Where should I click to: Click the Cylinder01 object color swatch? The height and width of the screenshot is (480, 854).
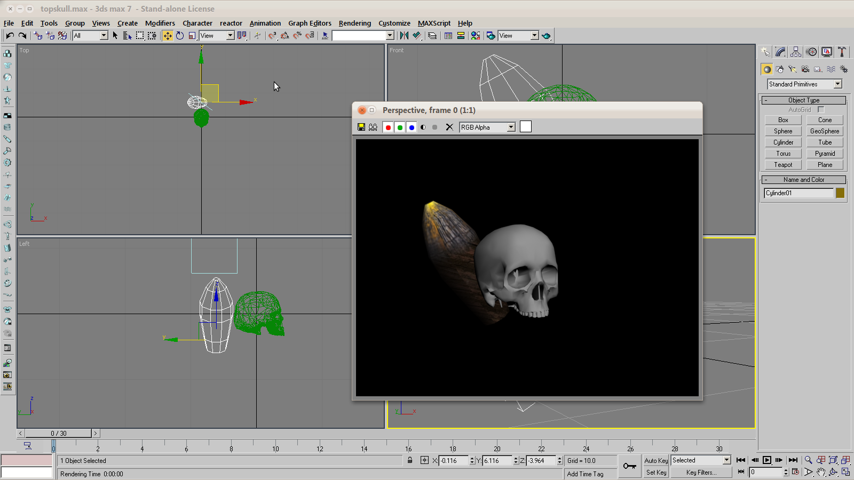coord(840,193)
